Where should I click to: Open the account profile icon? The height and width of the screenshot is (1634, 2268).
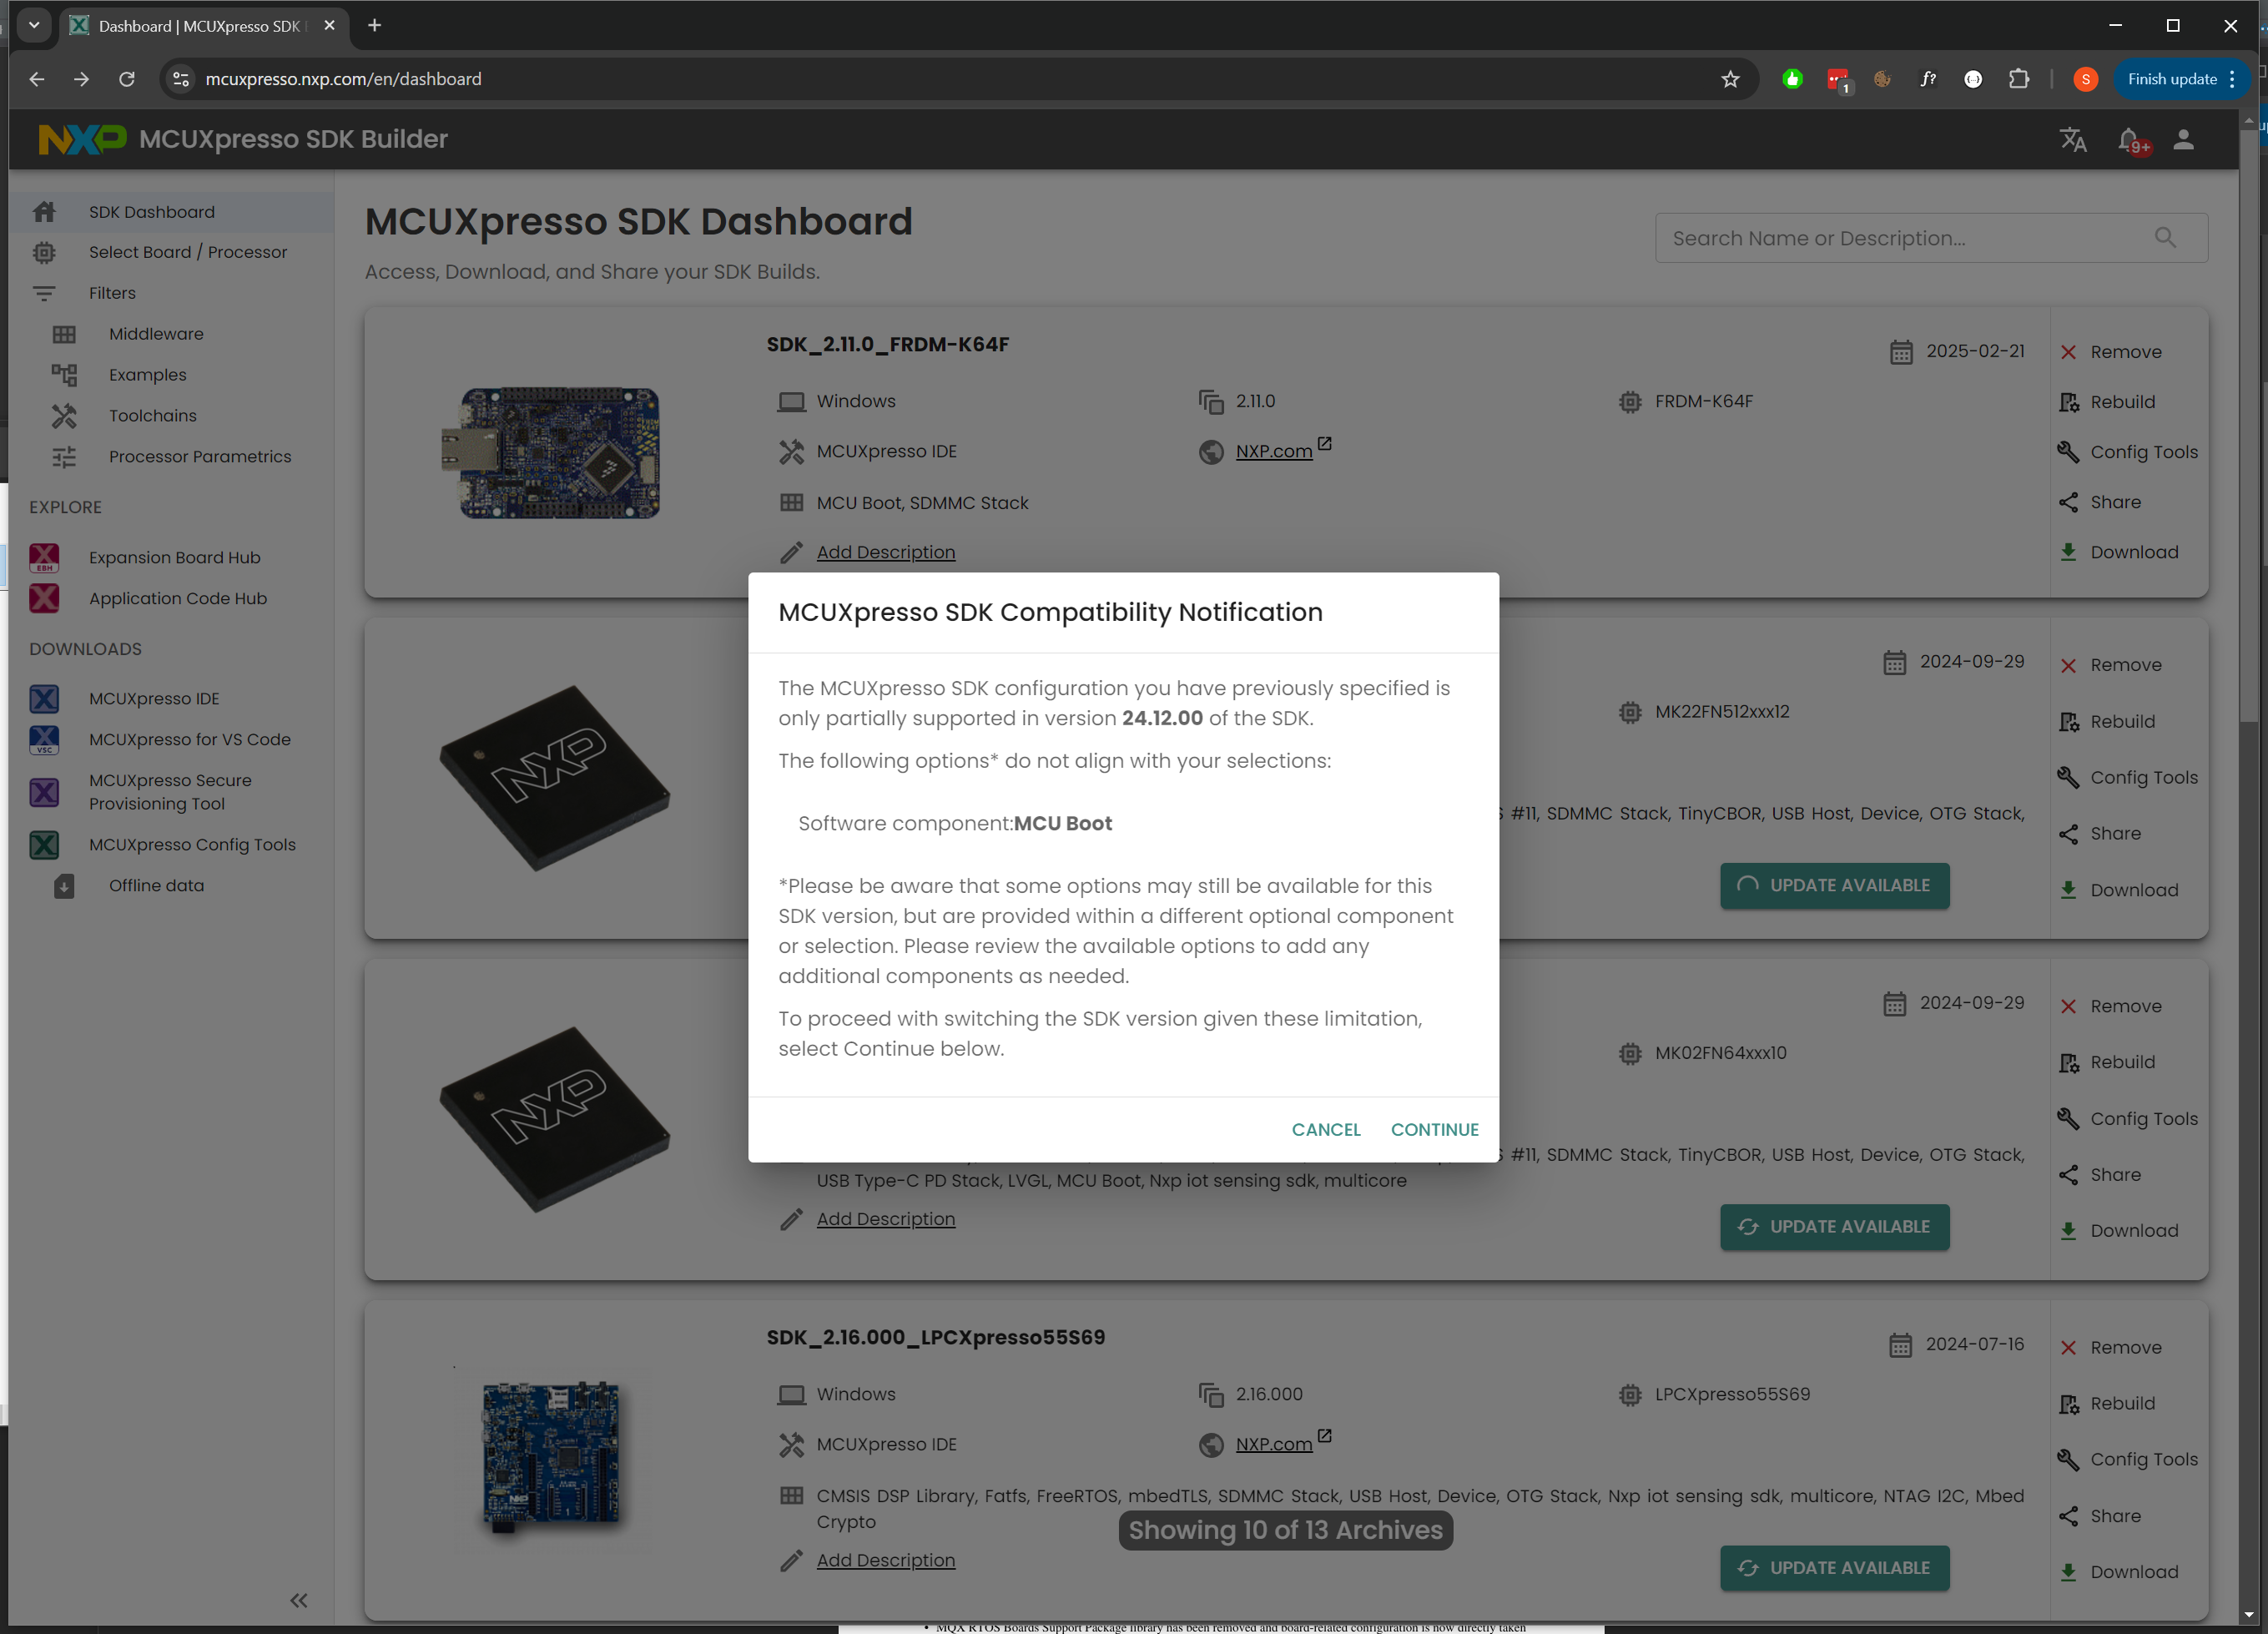coord(2184,140)
